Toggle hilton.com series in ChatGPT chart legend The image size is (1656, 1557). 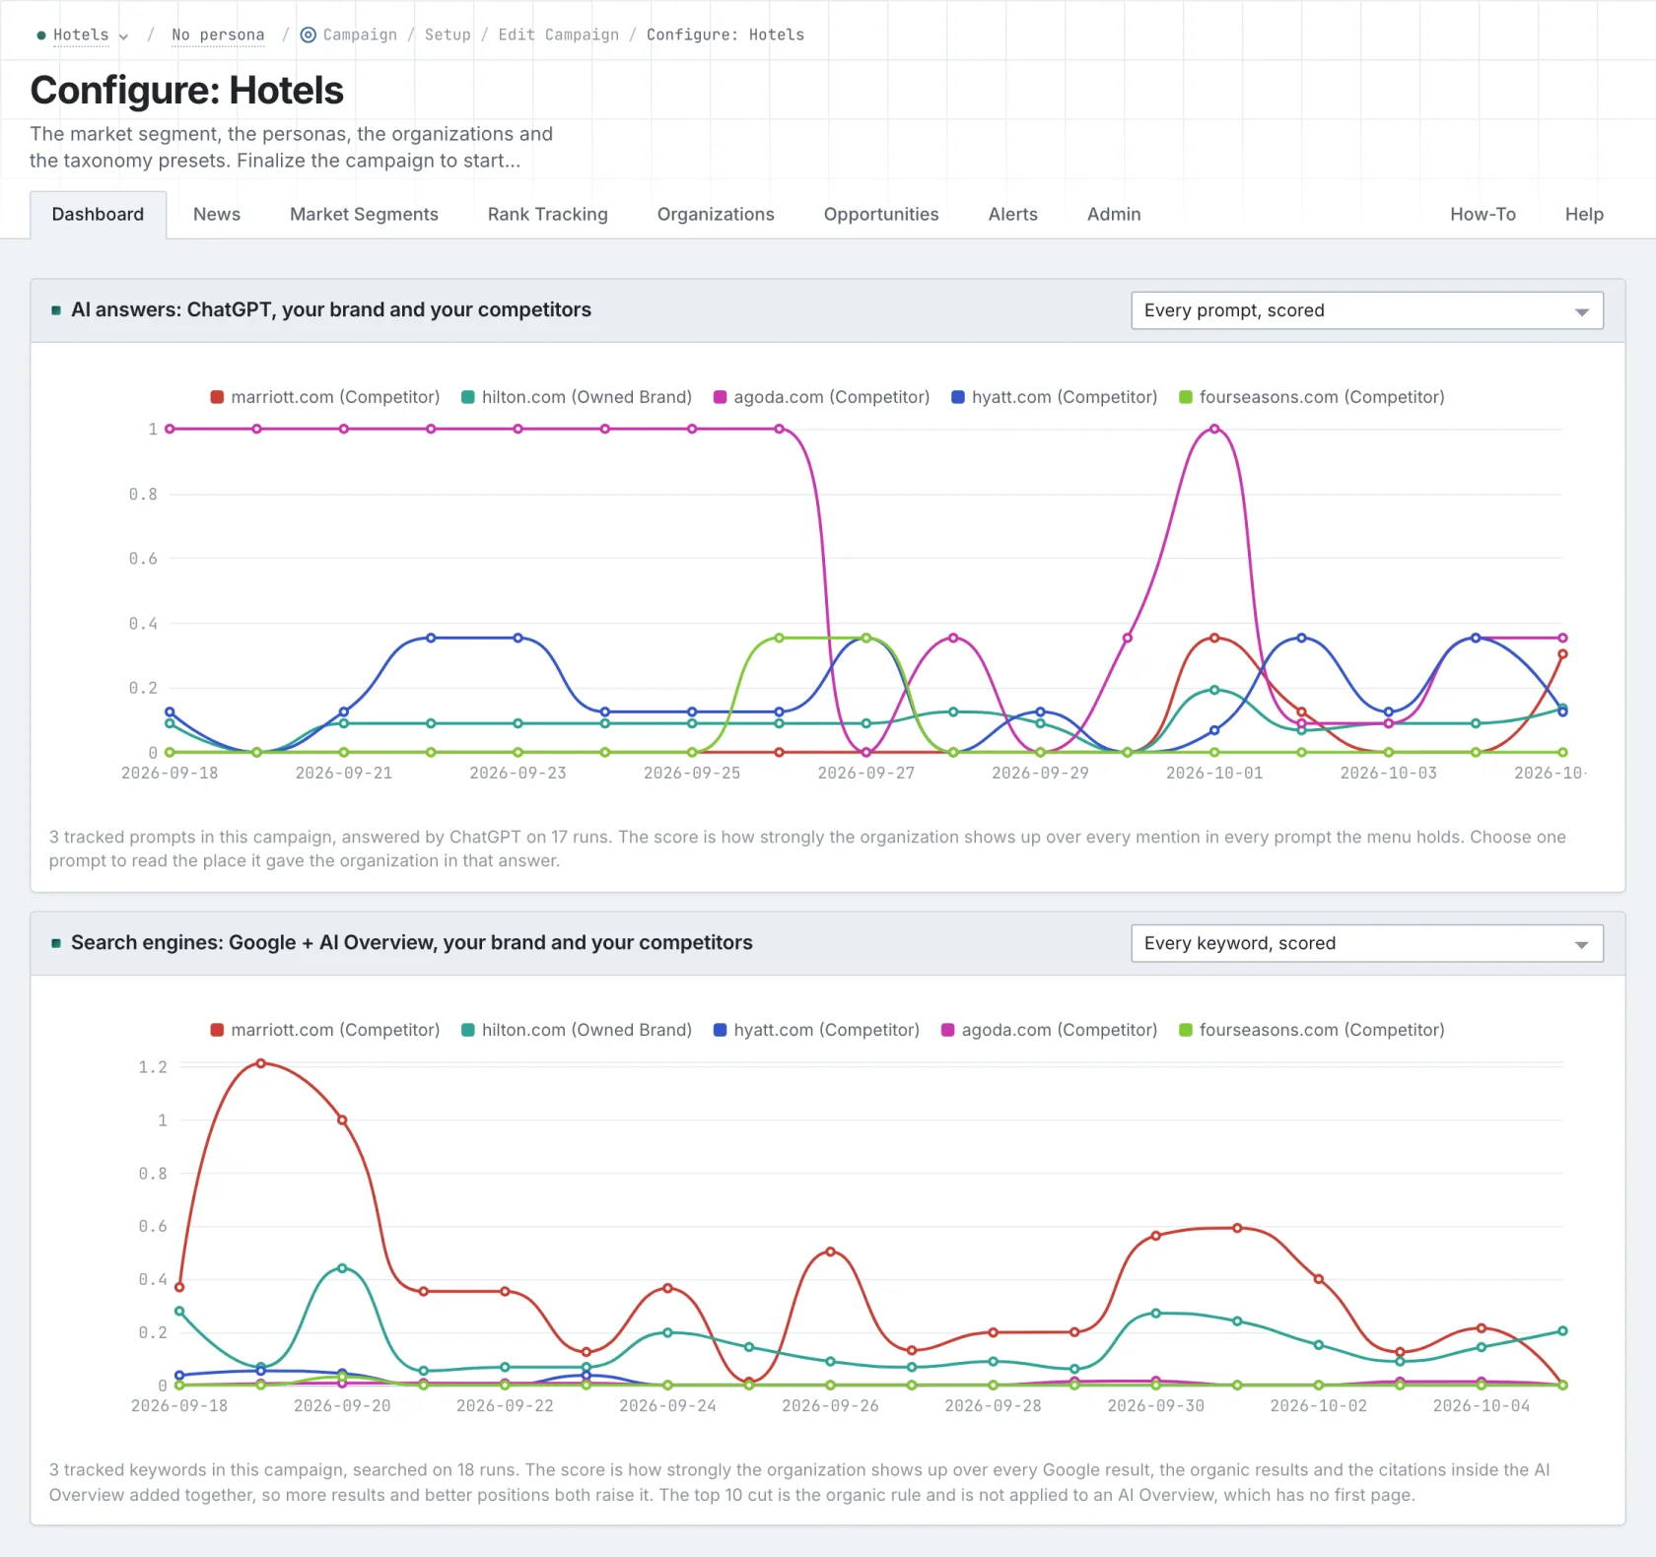tap(577, 397)
